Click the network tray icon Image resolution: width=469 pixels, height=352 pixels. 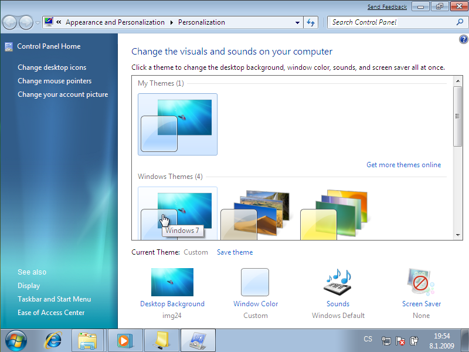click(x=386, y=341)
